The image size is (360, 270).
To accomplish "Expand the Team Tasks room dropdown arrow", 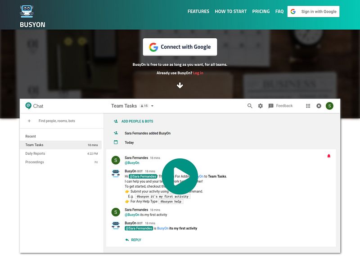I will point(152,106).
